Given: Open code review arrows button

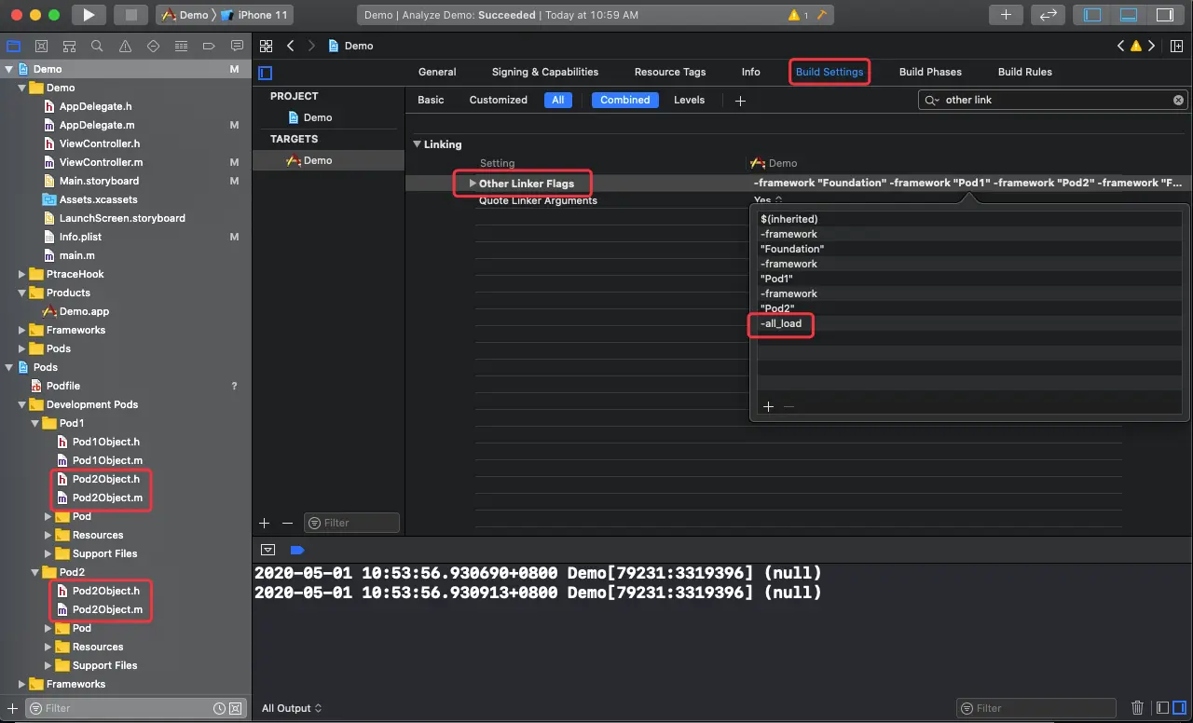Looking at the screenshot, I should click(1048, 15).
